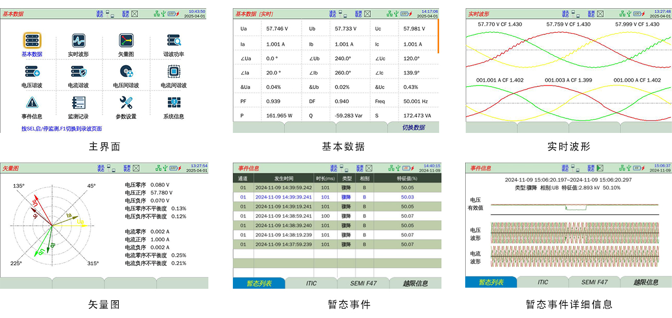
Task: Select 暂态列表 tab on the event list screen
Action: pos(259,283)
